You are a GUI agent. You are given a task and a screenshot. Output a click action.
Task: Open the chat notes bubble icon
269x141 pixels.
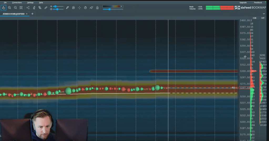coord(73,8)
